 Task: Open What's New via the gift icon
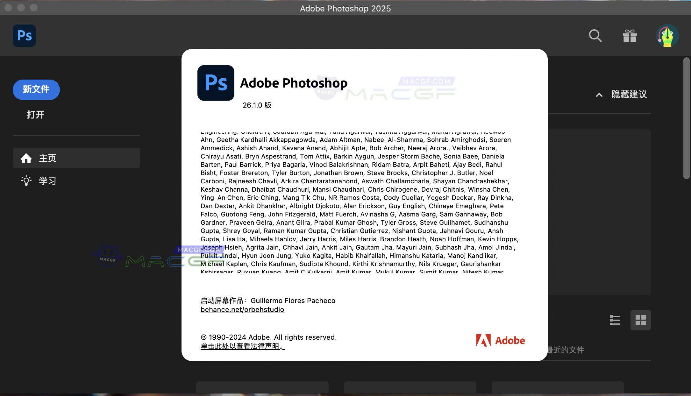point(630,36)
